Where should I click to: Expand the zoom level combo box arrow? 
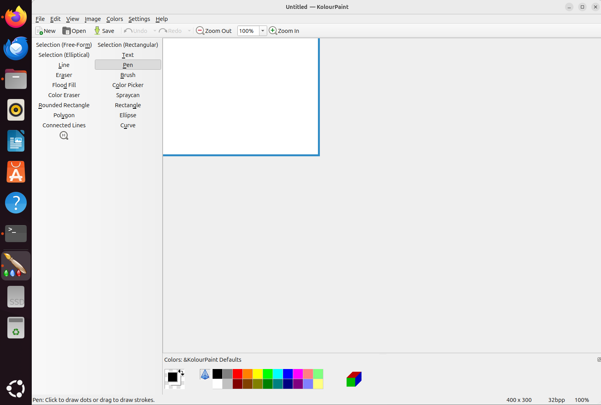(x=263, y=31)
